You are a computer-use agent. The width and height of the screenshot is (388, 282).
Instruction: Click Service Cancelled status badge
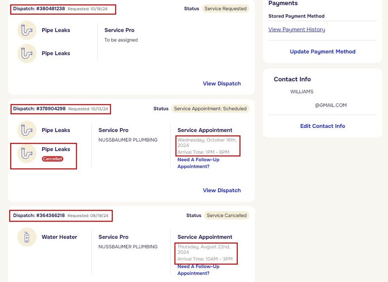227,215
